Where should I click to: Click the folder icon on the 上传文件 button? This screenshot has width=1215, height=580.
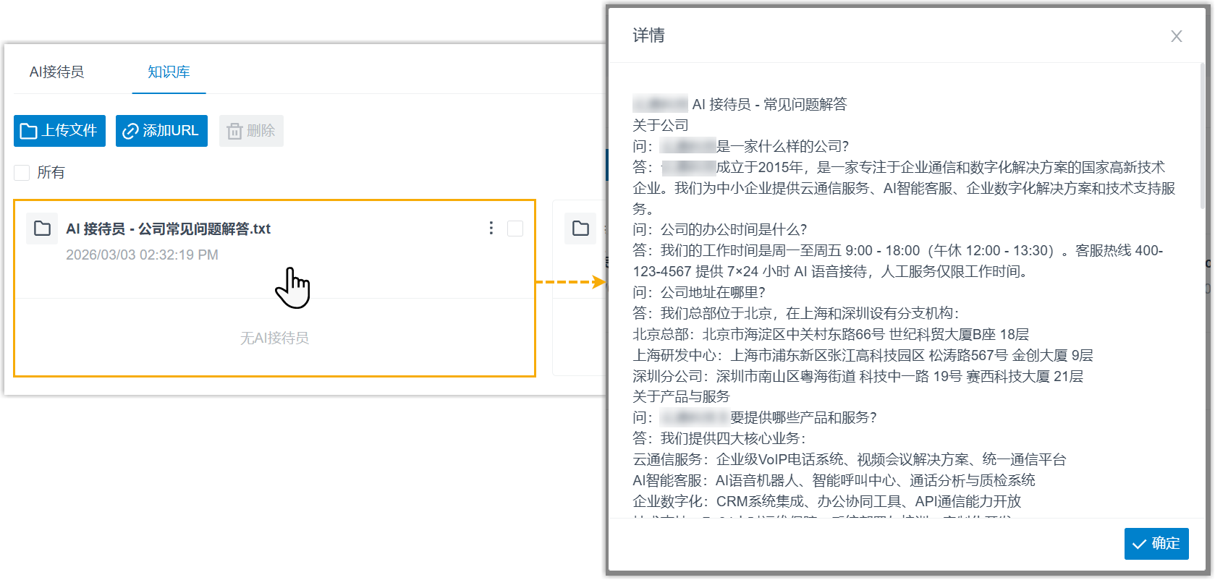(28, 131)
